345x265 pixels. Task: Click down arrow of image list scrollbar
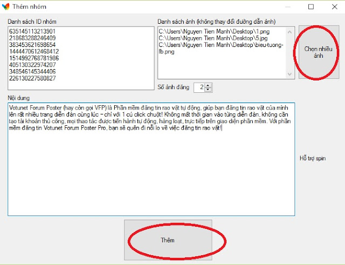[x=289, y=74]
